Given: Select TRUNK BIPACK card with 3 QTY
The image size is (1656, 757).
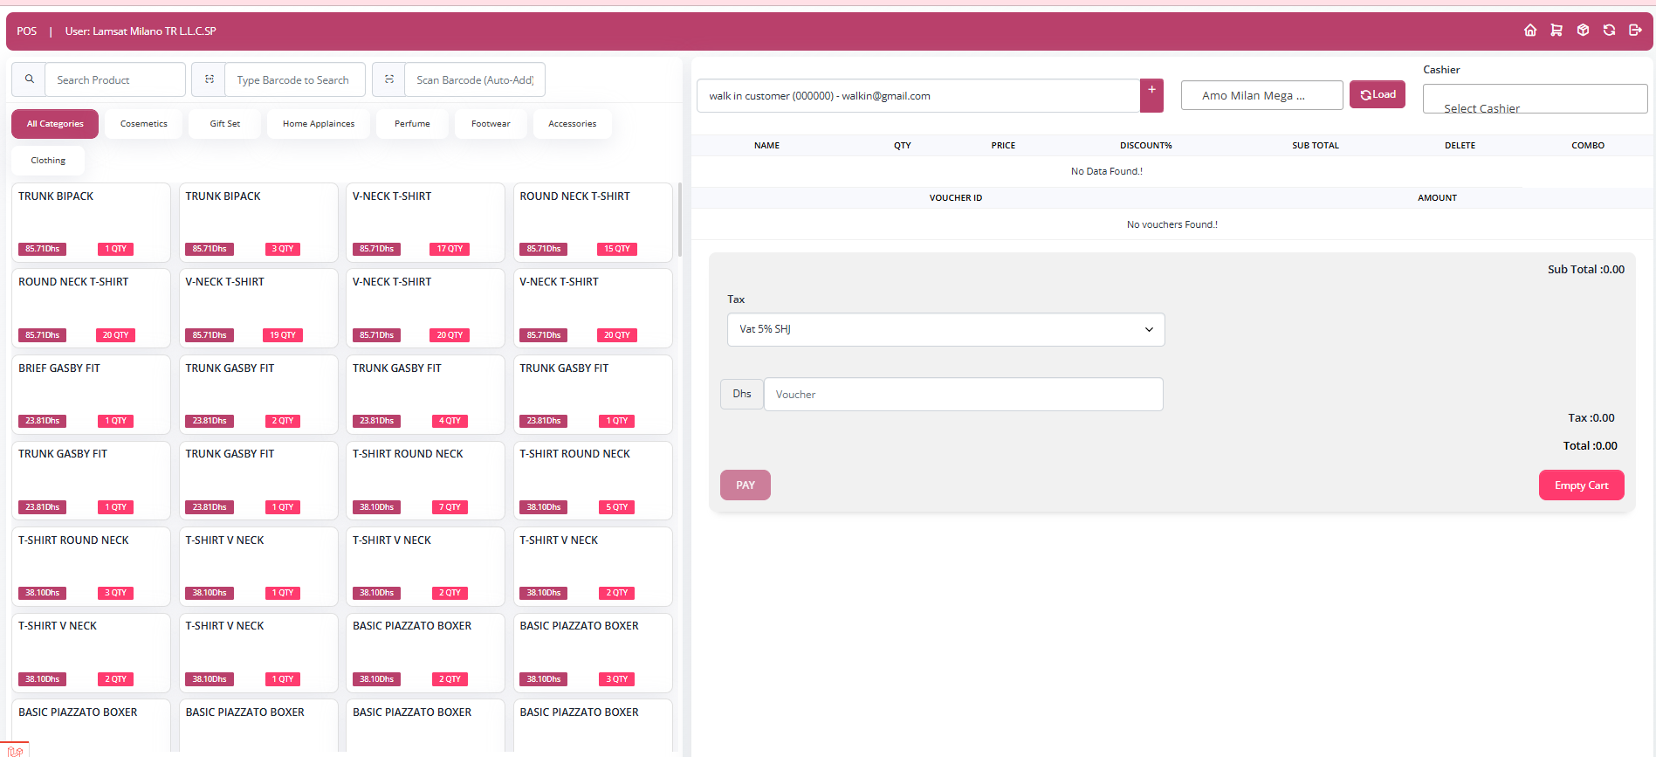Looking at the screenshot, I should pyautogui.click(x=258, y=222).
